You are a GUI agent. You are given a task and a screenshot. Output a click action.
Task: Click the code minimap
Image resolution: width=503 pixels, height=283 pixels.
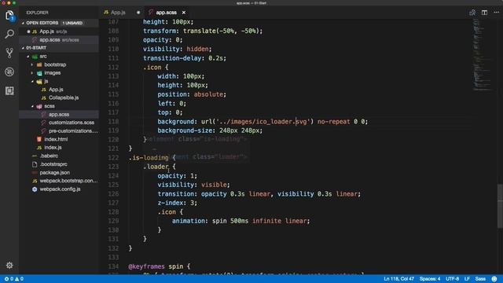tap(482, 54)
